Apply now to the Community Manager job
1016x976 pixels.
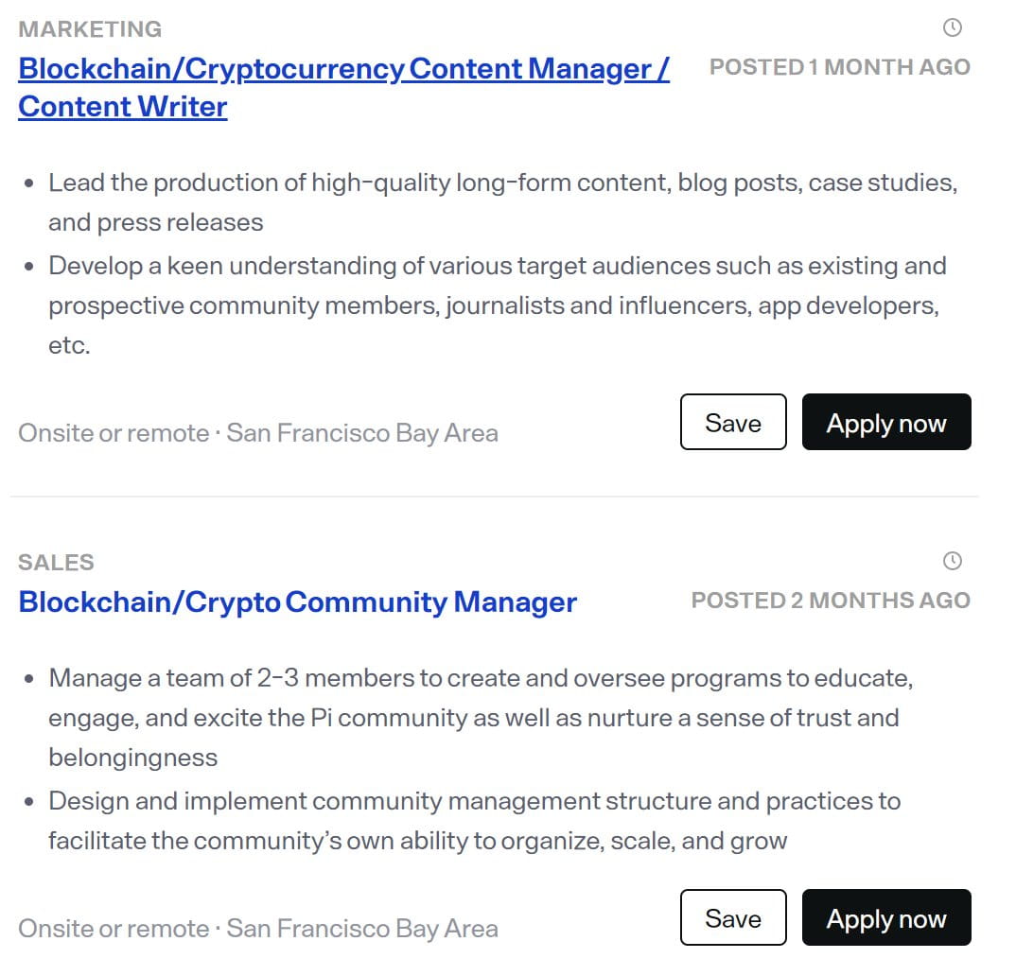point(885,917)
